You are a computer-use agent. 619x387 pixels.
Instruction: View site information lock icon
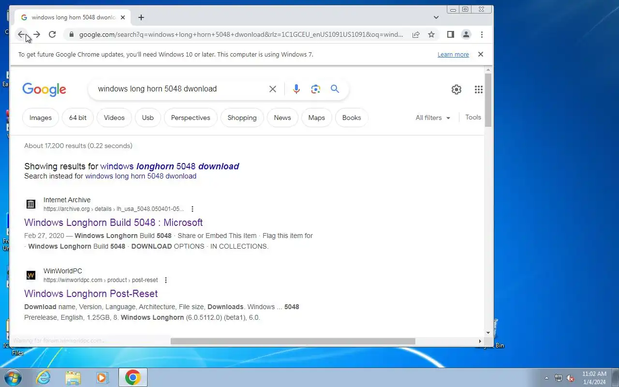(71, 34)
